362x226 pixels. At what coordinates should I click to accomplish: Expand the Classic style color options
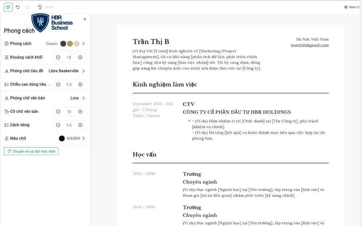point(84,44)
